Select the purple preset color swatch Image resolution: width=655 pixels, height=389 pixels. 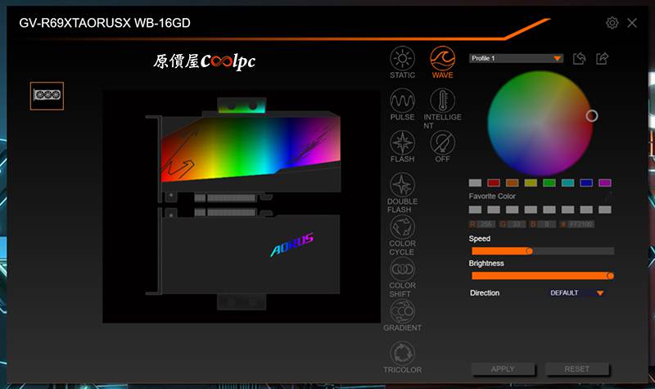pos(605,183)
